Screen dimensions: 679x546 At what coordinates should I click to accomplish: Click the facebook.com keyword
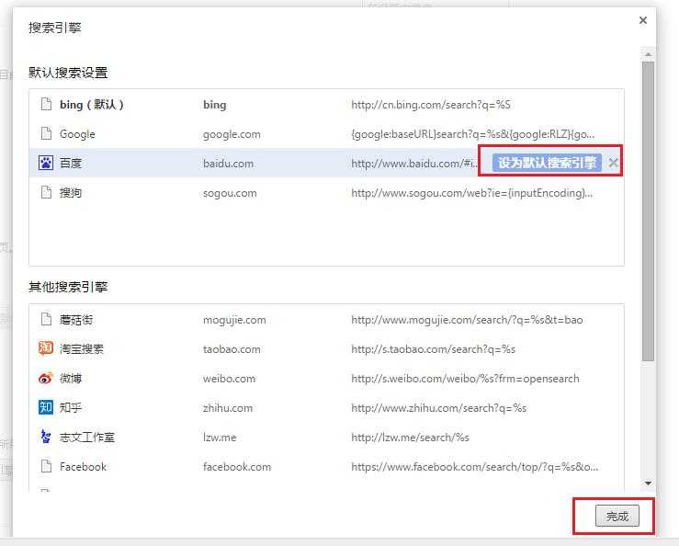click(x=237, y=467)
